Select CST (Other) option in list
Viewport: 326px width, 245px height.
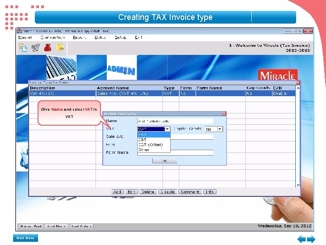[x=153, y=145]
